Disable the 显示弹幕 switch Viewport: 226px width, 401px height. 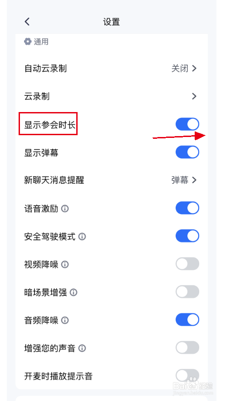(x=187, y=152)
